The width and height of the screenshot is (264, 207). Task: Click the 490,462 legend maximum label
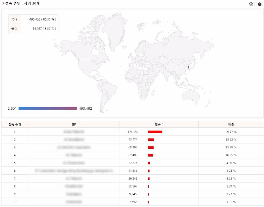(x=85, y=108)
